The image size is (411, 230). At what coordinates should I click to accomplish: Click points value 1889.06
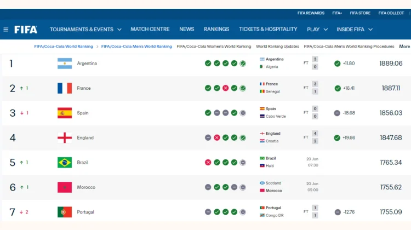[x=391, y=64]
